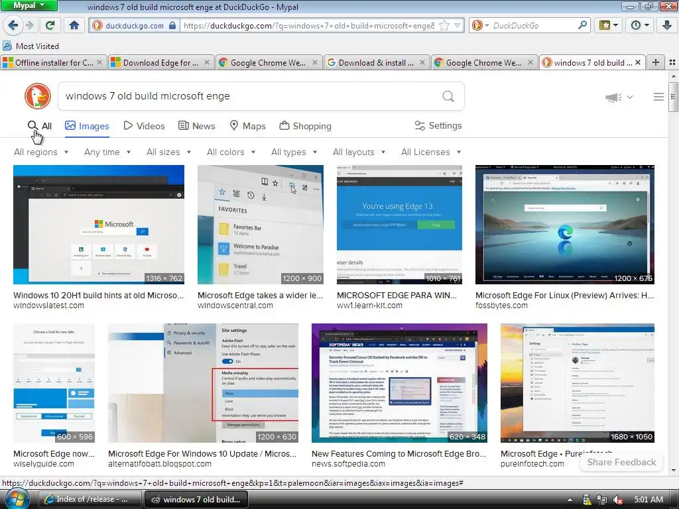Viewport: 679px width, 509px height.
Task: Expand the All types filter
Action: click(294, 152)
